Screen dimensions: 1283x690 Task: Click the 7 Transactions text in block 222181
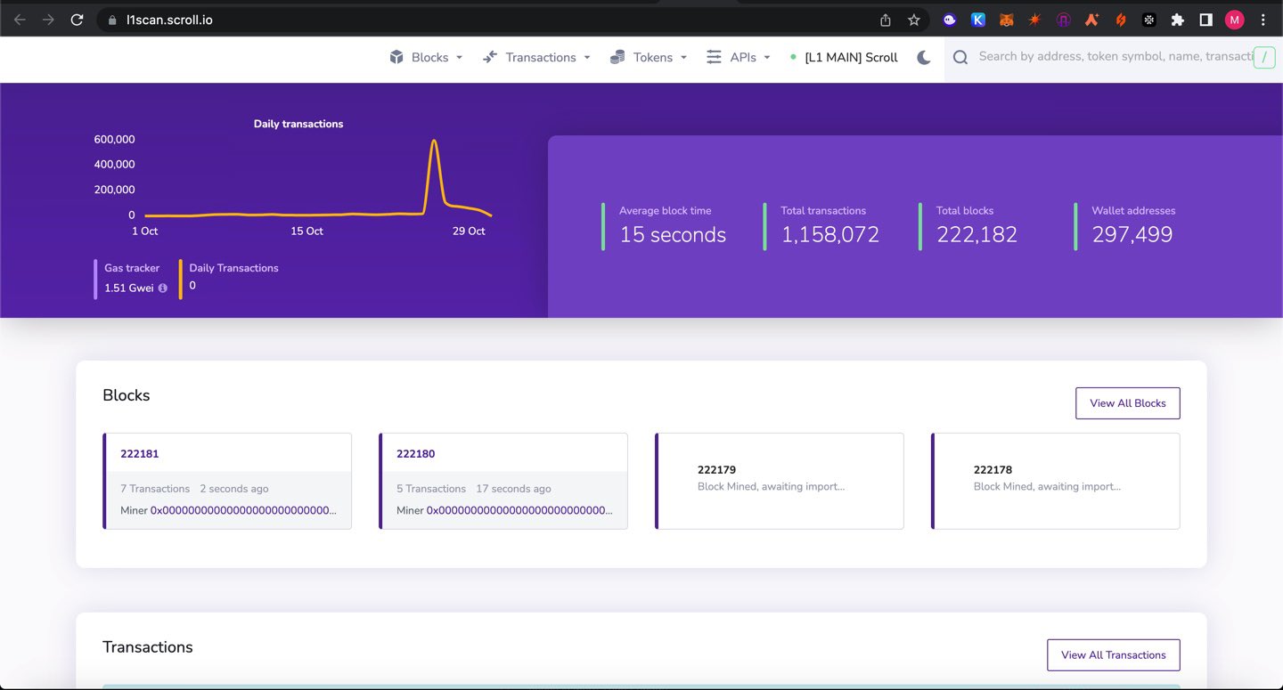tap(155, 489)
